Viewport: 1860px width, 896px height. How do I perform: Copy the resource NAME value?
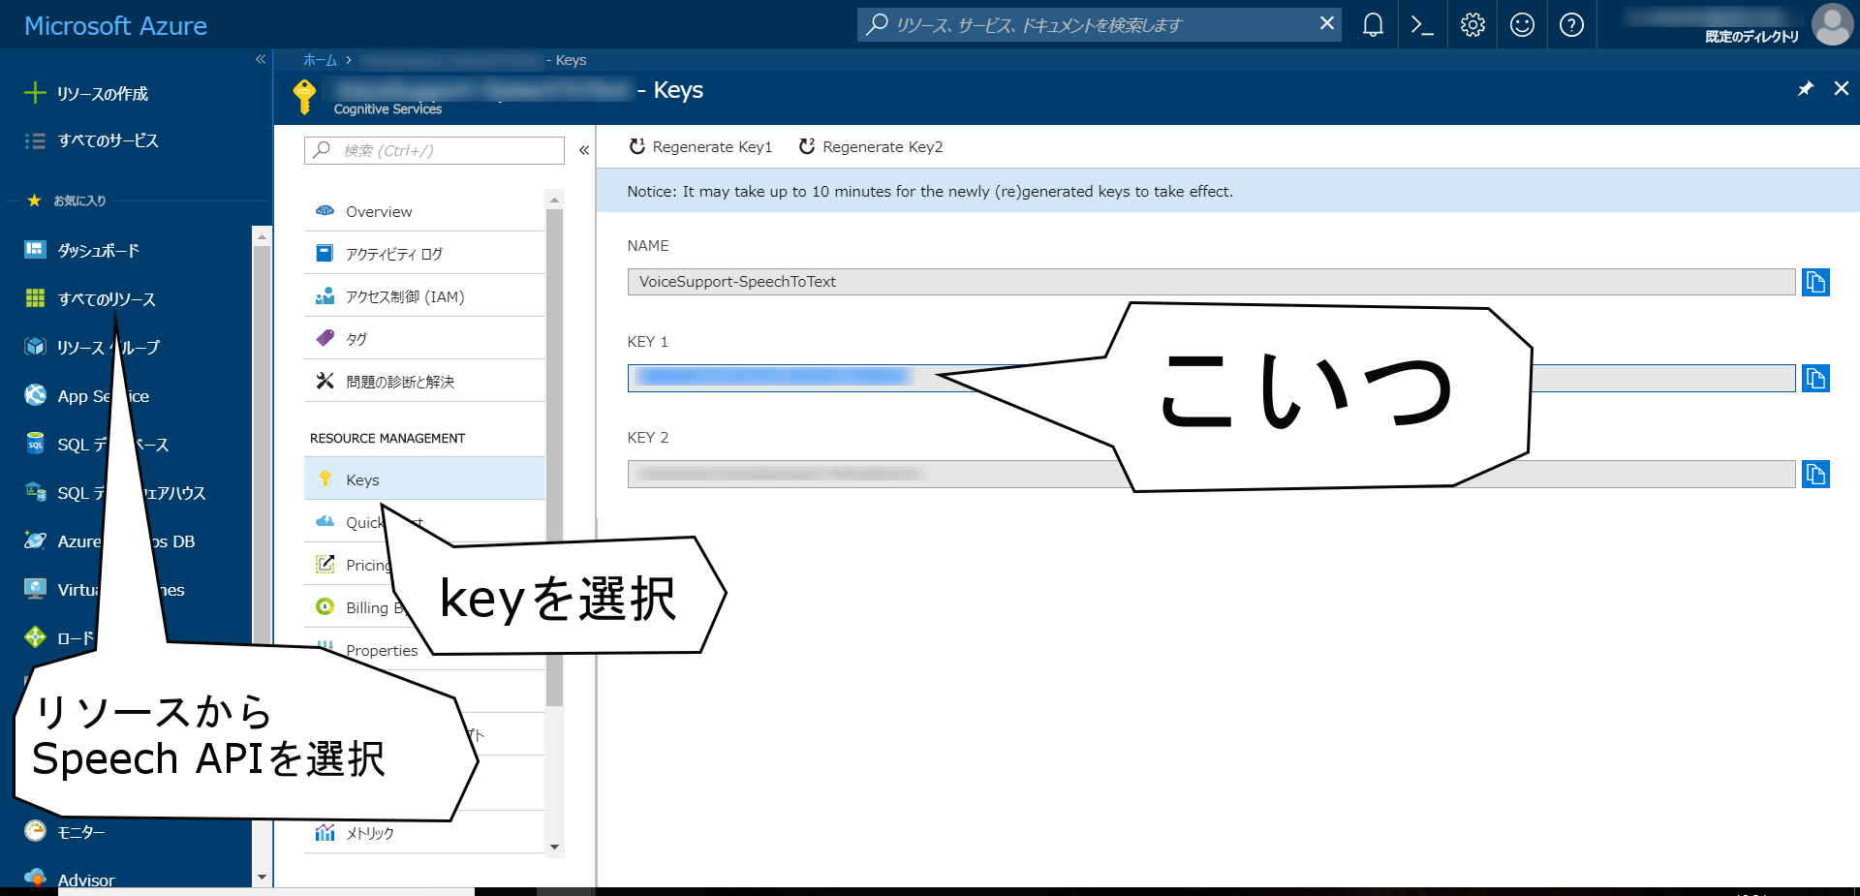1815,282
